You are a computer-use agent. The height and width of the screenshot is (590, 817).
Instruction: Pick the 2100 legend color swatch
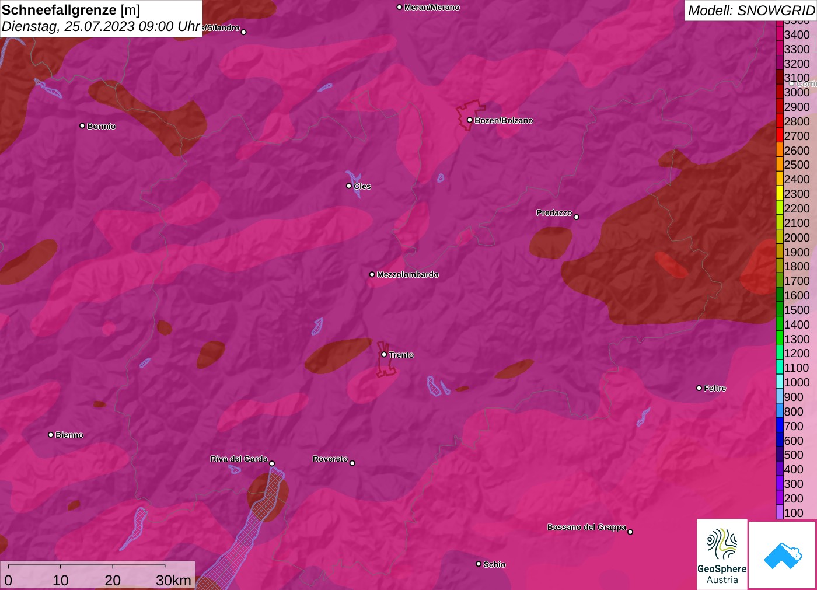click(780, 223)
